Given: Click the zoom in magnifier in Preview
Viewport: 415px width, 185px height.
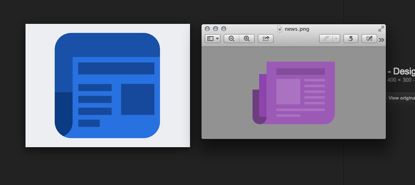Looking at the screenshot, I should (x=247, y=39).
